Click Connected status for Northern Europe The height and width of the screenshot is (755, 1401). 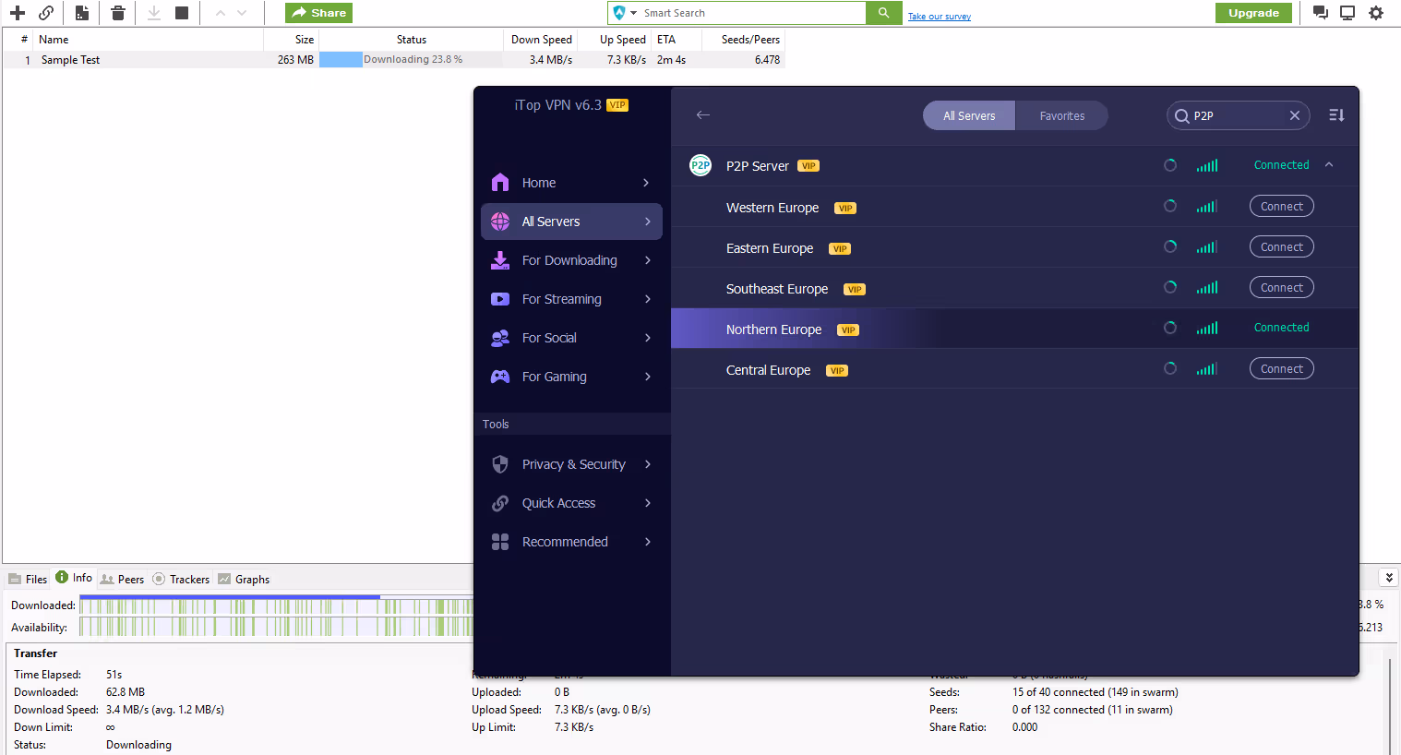[1281, 328]
